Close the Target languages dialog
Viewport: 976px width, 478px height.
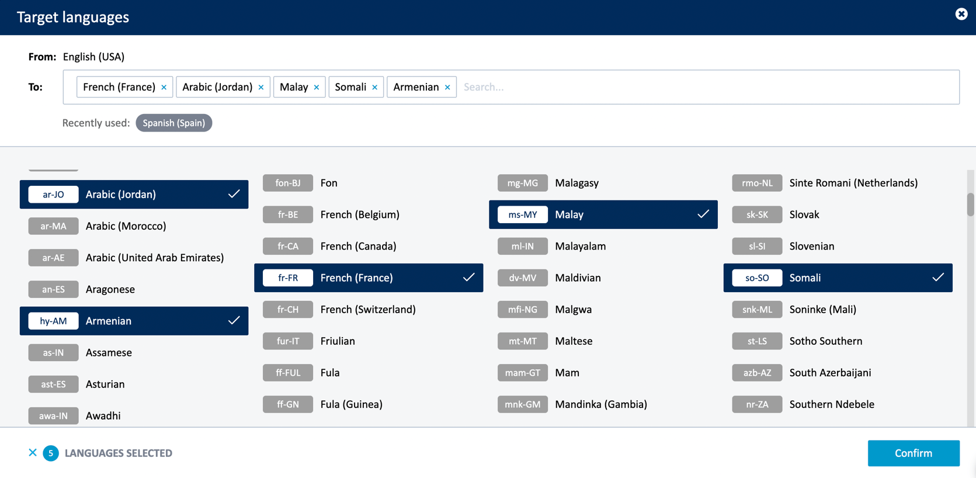(961, 14)
